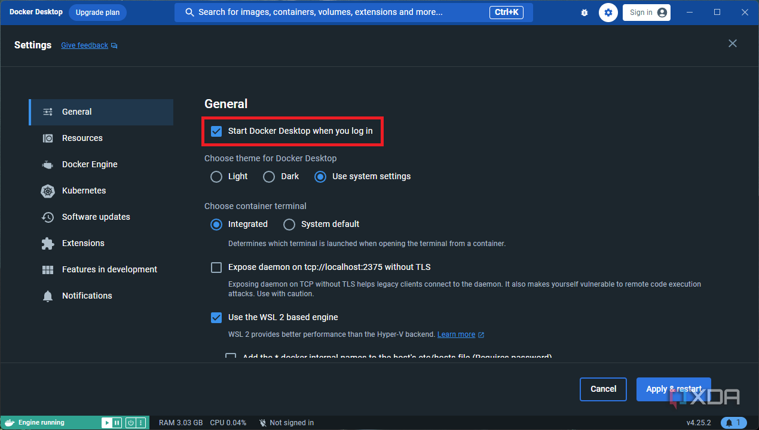Click the Upgrade plan button
759x430 pixels.
(x=97, y=12)
